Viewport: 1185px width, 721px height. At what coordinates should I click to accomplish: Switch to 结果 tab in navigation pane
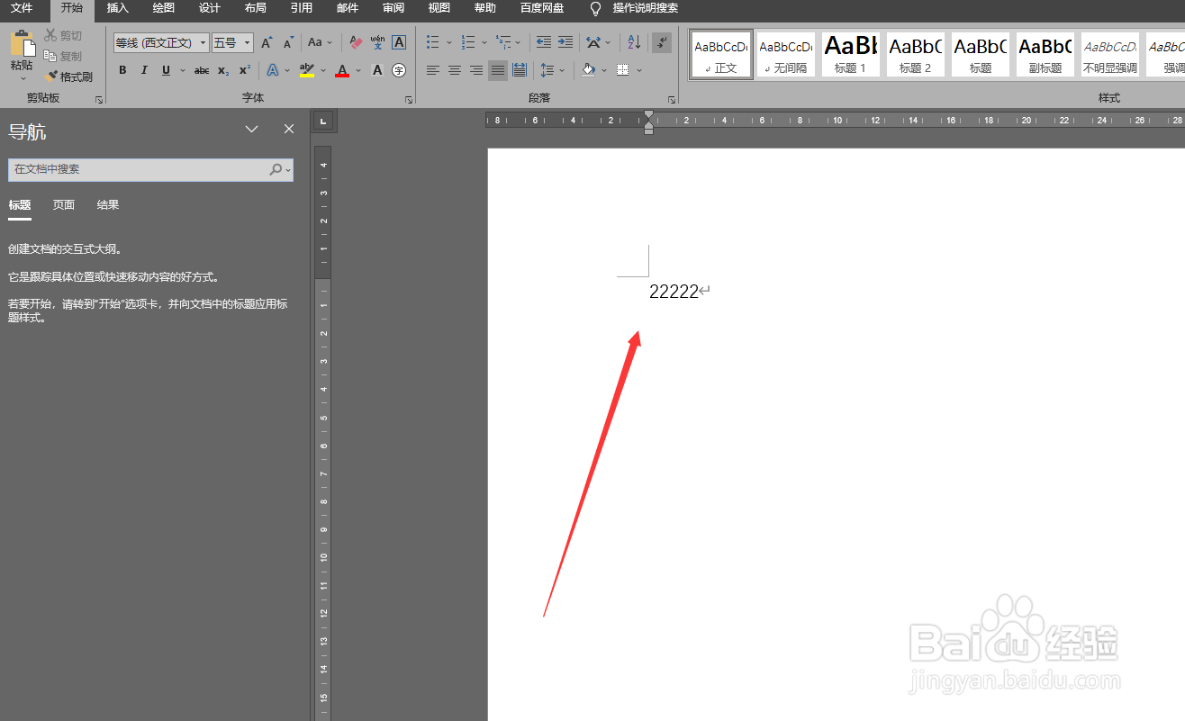(x=108, y=205)
